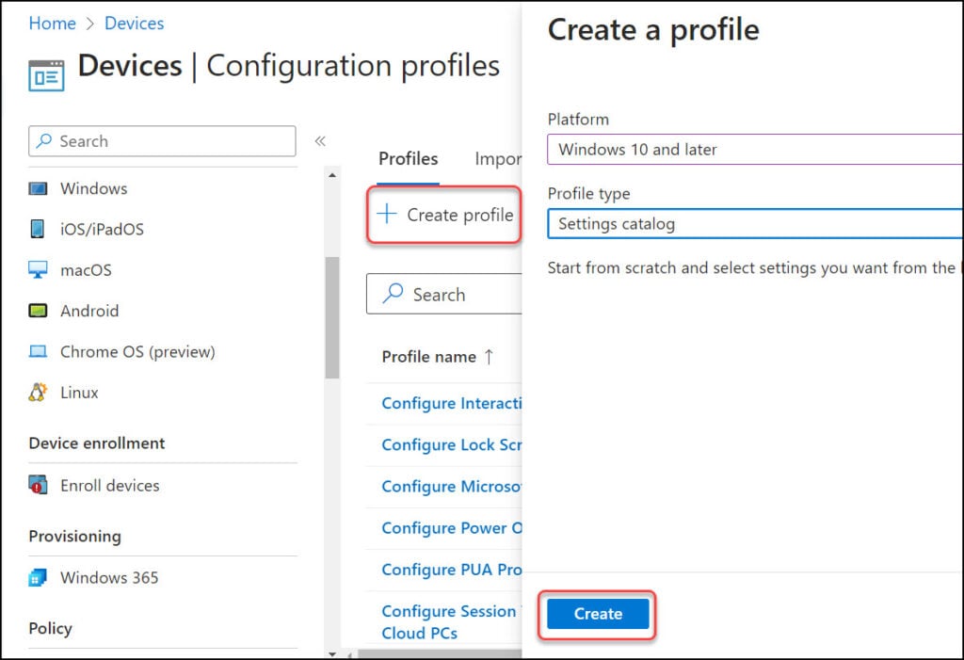Image resolution: width=964 pixels, height=660 pixels.
Task: Click the sidebar Search input field
Action: tap(162, 141)
